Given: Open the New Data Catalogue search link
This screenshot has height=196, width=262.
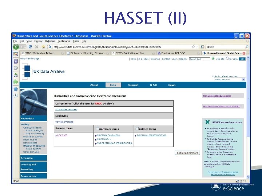Looking at the screenshot, I should coord(217,96).
